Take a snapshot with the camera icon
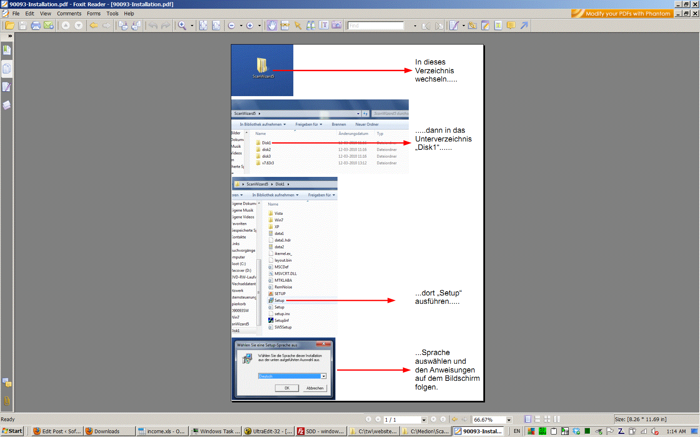This screenshot has width=700, height=437. pos(337,26)
